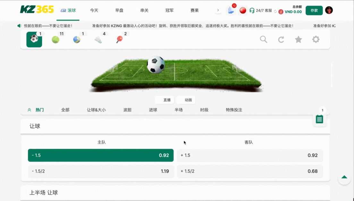Select away team +1.5 handicap at 0.92

coord(249,155)
